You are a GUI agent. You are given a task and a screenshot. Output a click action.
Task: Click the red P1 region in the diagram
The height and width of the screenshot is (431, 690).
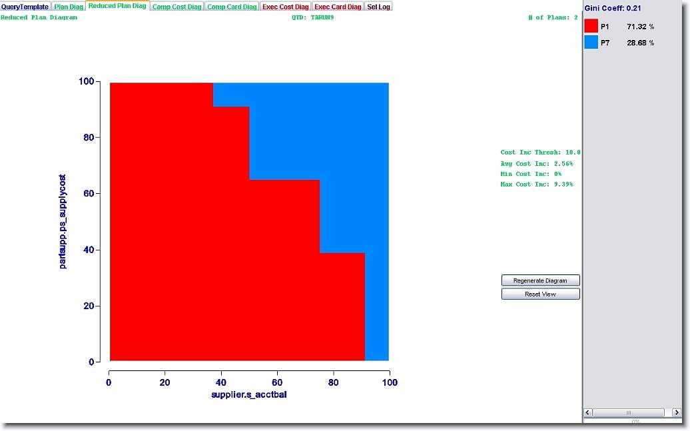[x=186, y=233]
